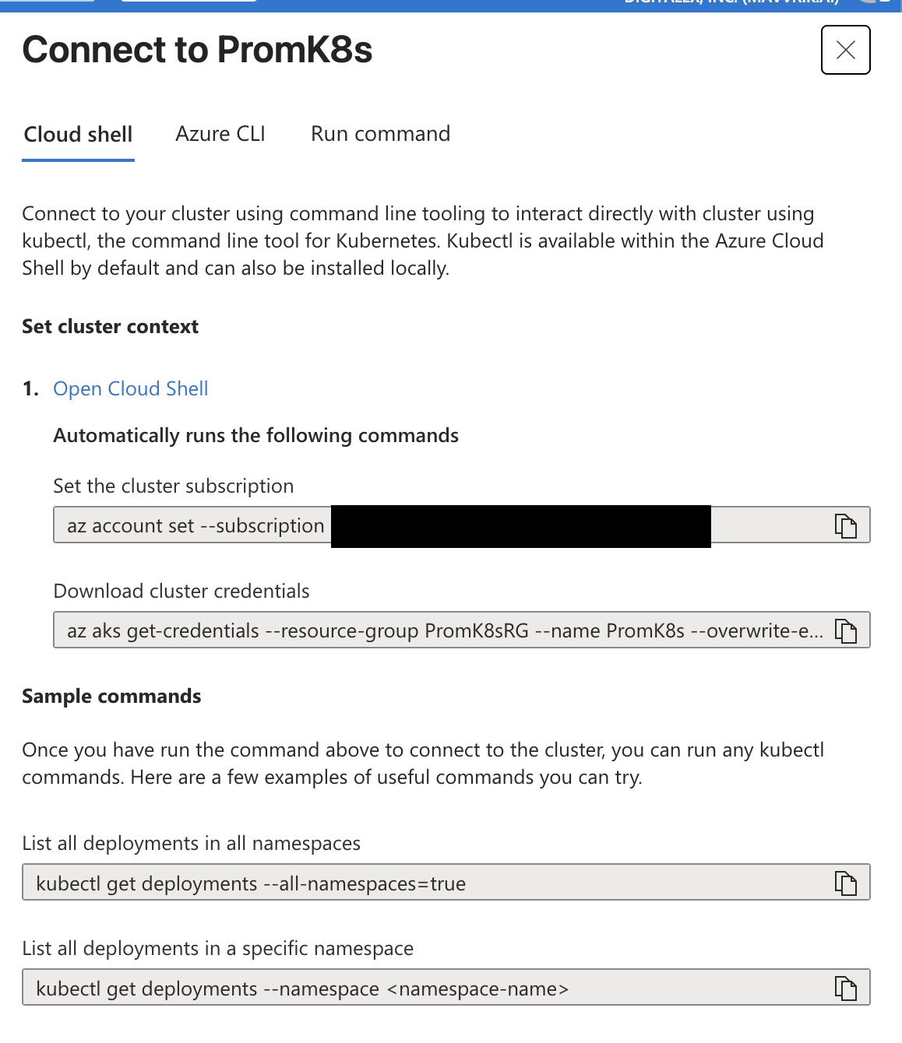The image size is (902, 1043).
Task: Close the Connect to PromK8s panel
Action: 845,51
